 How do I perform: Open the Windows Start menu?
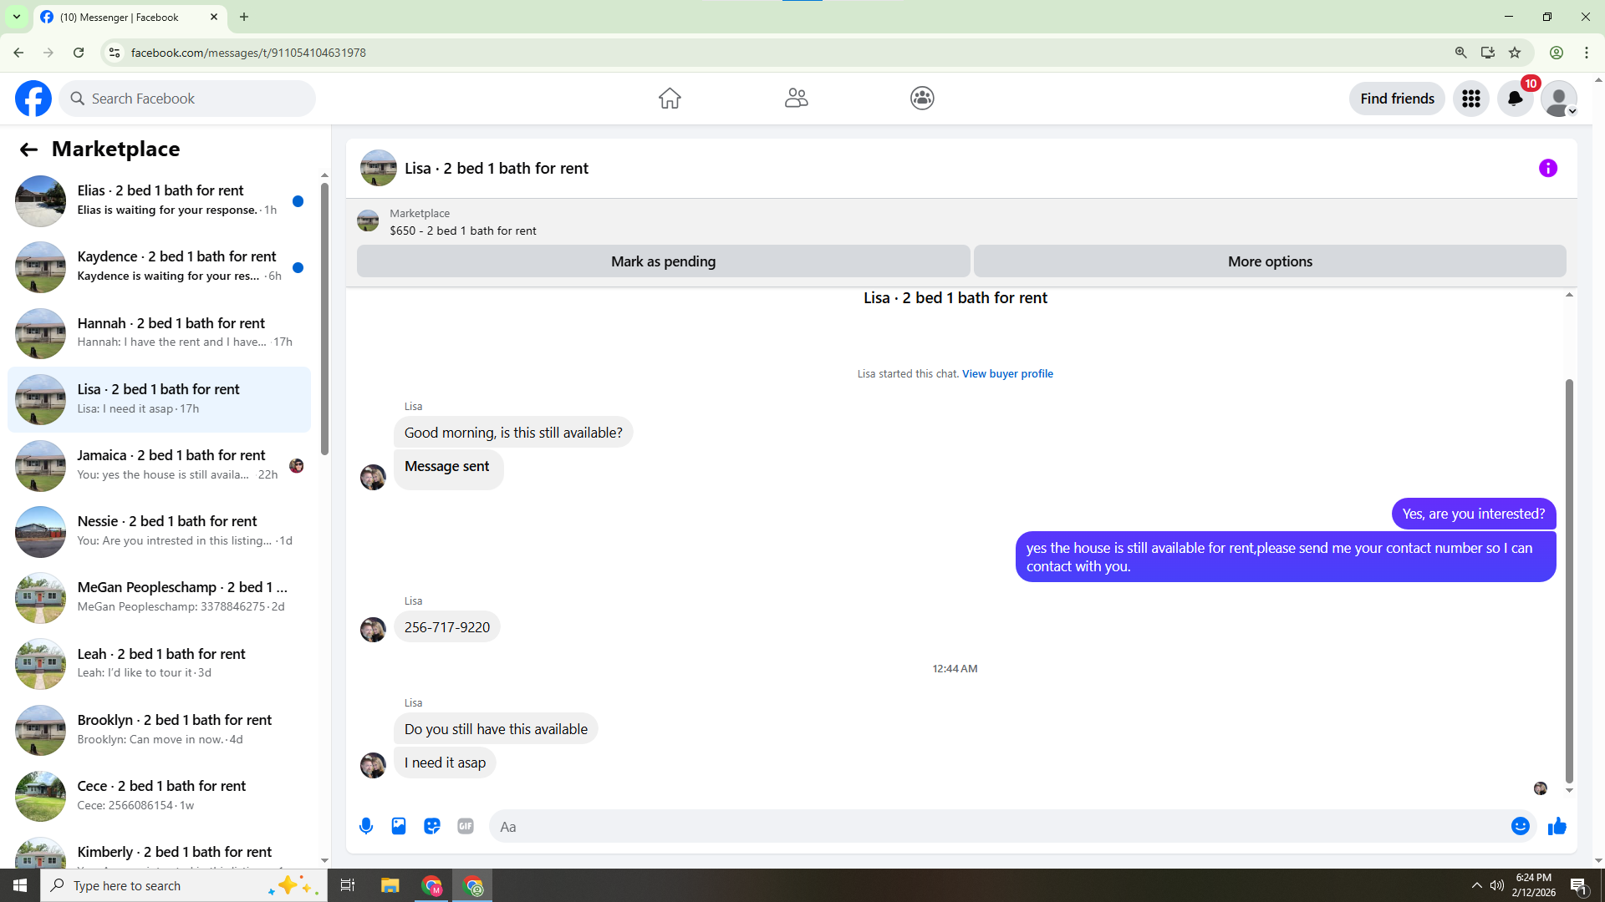(20, 885)
